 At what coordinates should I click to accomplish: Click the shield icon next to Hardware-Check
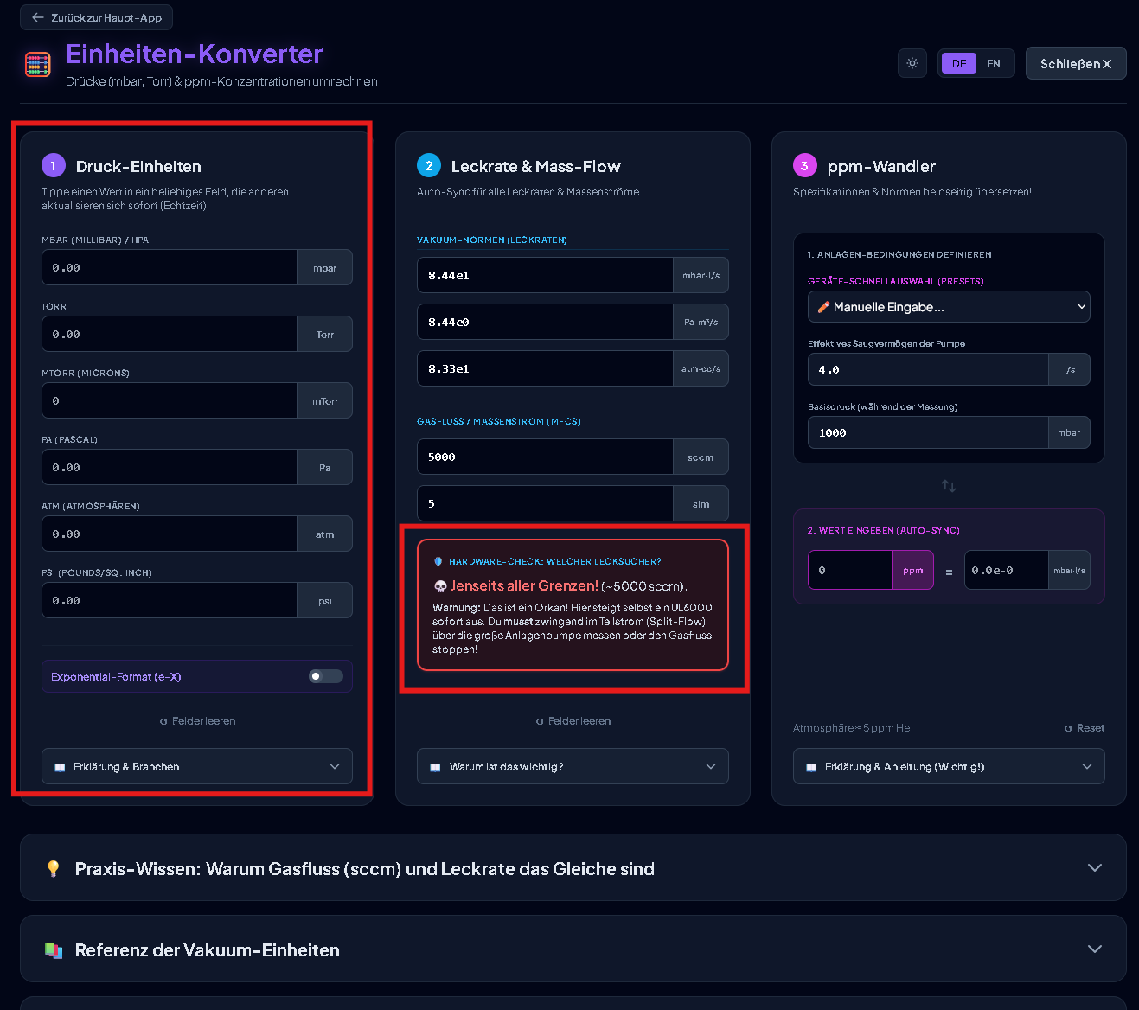point(438,562)
